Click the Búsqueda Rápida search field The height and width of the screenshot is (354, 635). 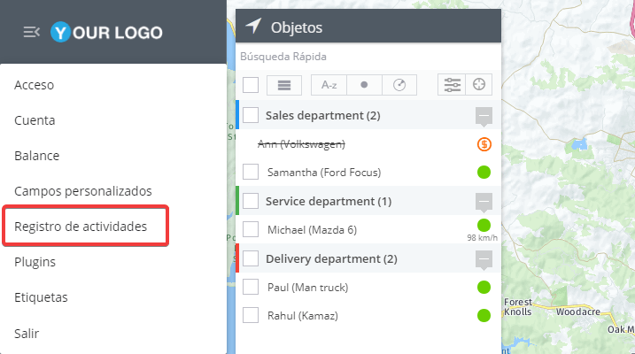(368, 57)
